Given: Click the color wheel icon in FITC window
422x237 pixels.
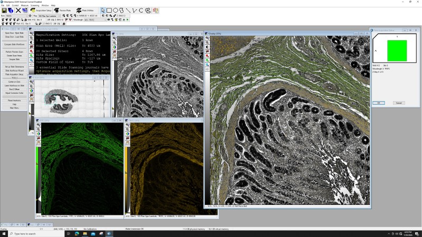Looking at the screenshot, I should [39, 134].
